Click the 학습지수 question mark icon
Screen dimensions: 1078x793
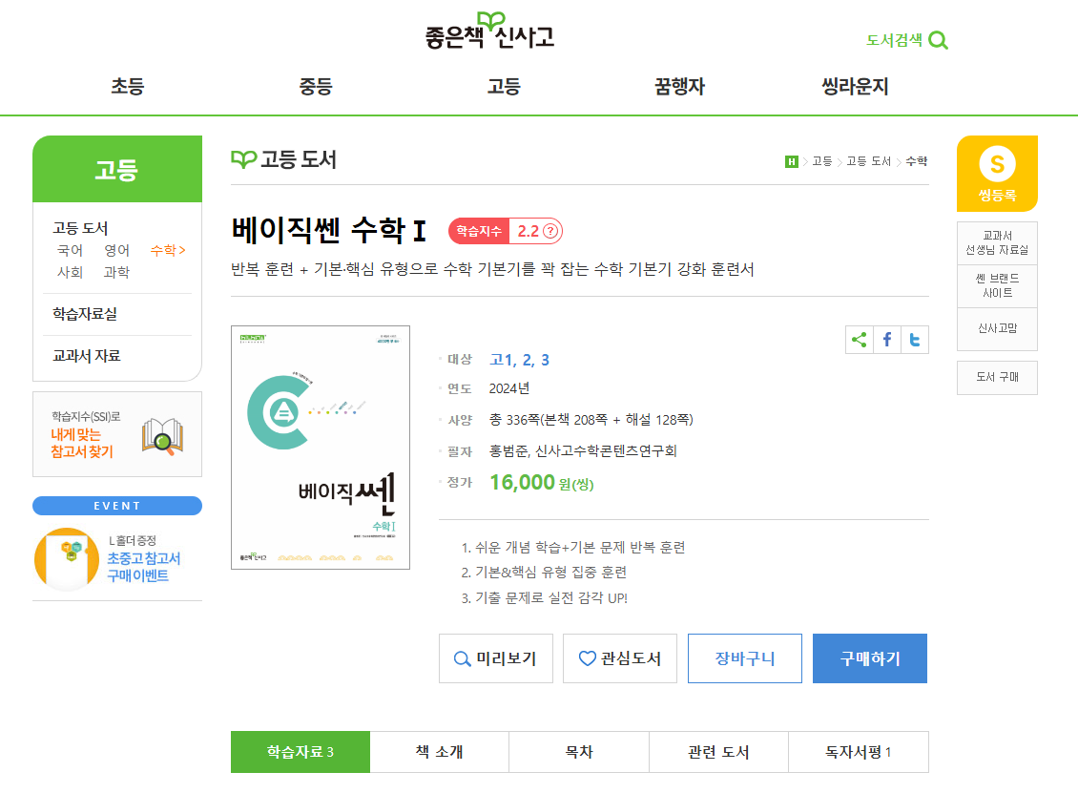coord(550,231)
